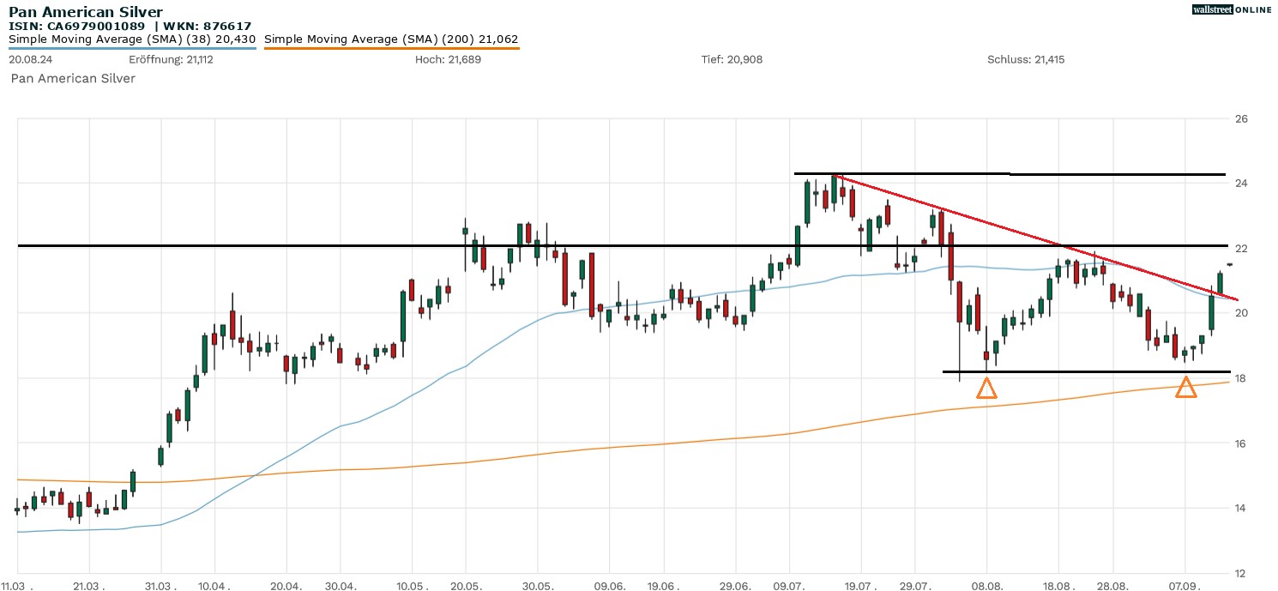Click the Schluss 21,415 value
The height and width of the screenshot is (591, 1278).
[1026, 60]
